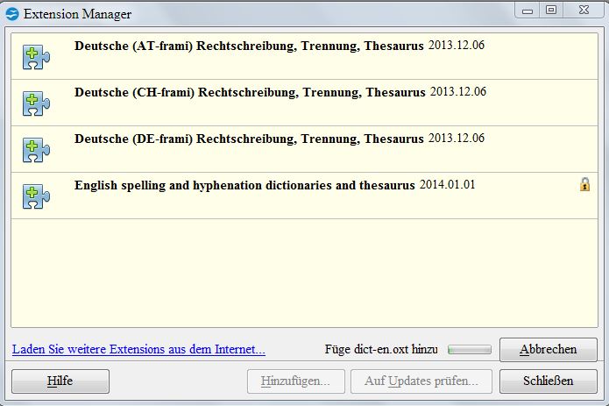Click the Deutsche (AT-frami) extension puzzle icon

pos(36,56)
